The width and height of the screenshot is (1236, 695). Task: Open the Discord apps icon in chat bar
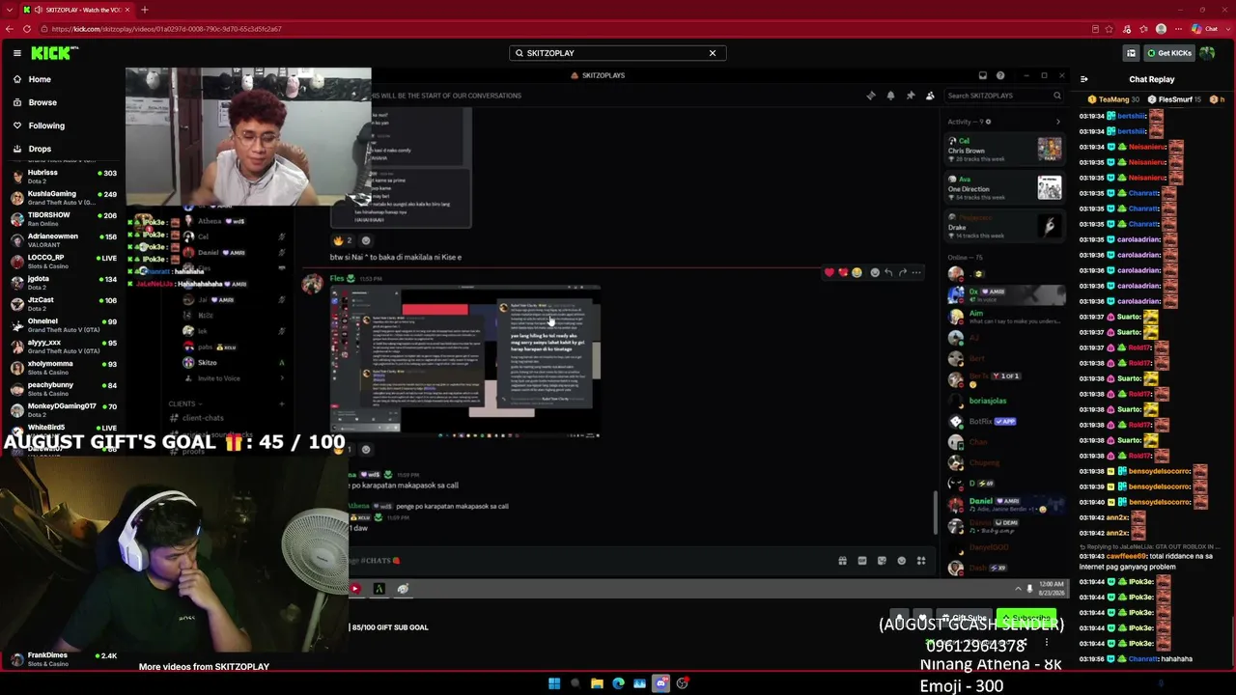coord(921,561)
